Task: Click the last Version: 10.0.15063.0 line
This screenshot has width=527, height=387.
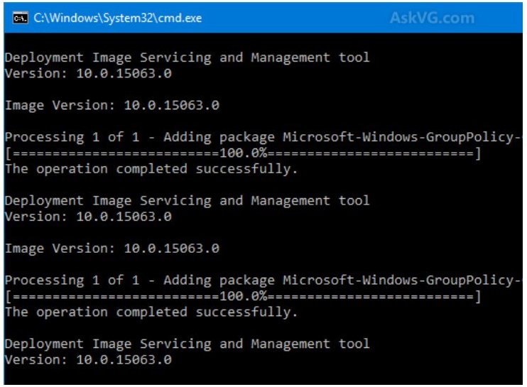Action: [x=88, y=359]
